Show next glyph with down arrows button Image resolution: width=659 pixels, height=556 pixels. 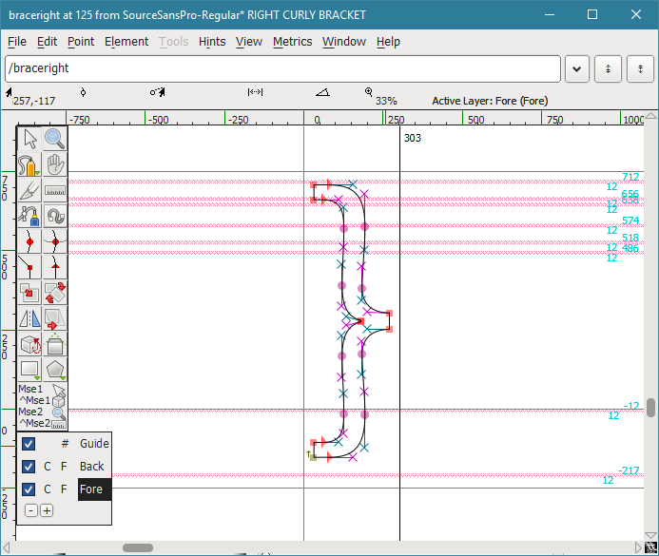(x=640, y=68)
